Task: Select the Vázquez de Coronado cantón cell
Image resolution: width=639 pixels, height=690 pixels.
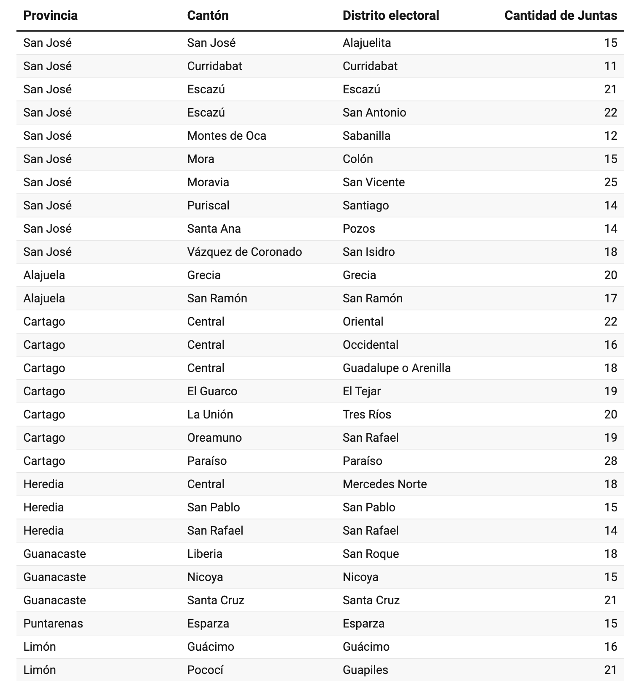Action: click(x=244, y=252)
